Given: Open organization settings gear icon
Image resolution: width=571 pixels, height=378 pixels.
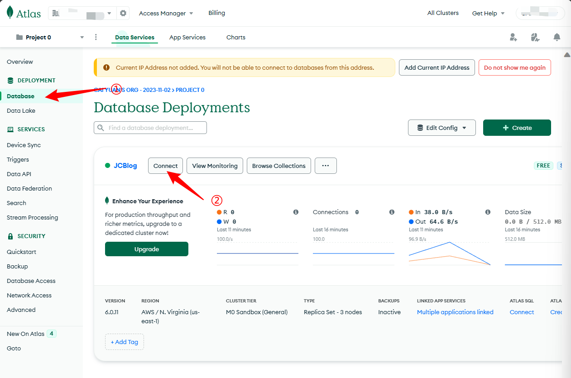Looking at the screenshot, I should pos(123,13).
